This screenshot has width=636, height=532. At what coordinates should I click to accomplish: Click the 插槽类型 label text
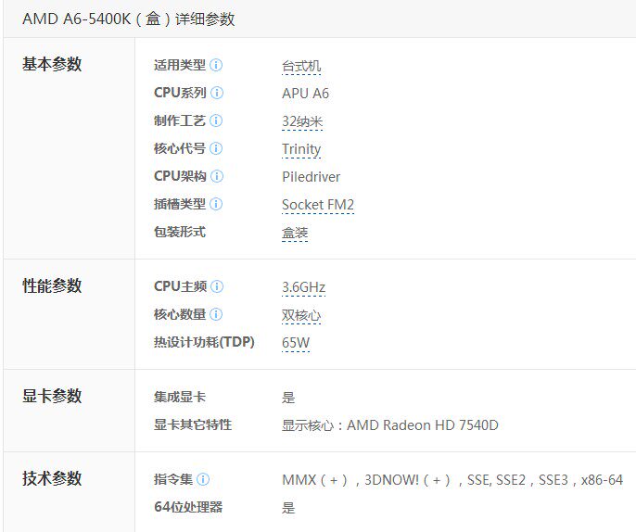(180, 204)
